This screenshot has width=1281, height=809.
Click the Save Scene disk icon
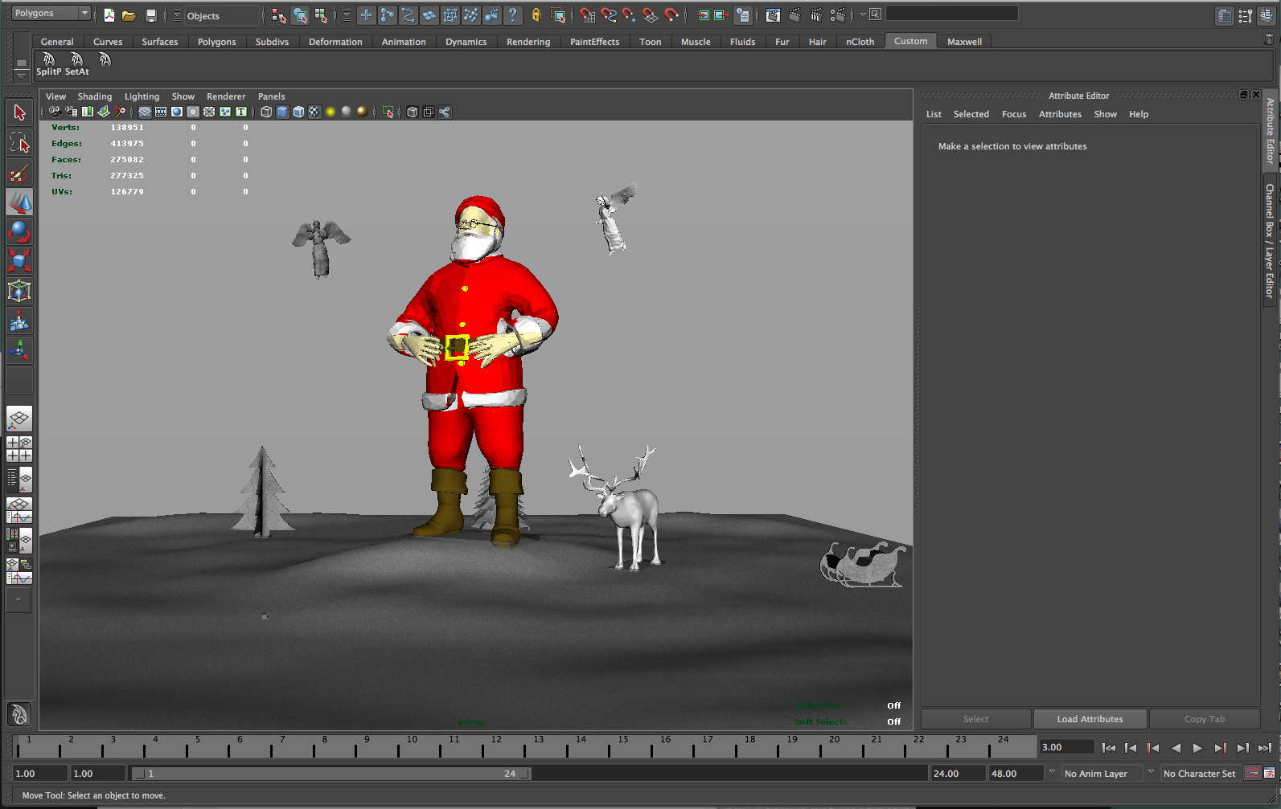[x=150, y=15]
